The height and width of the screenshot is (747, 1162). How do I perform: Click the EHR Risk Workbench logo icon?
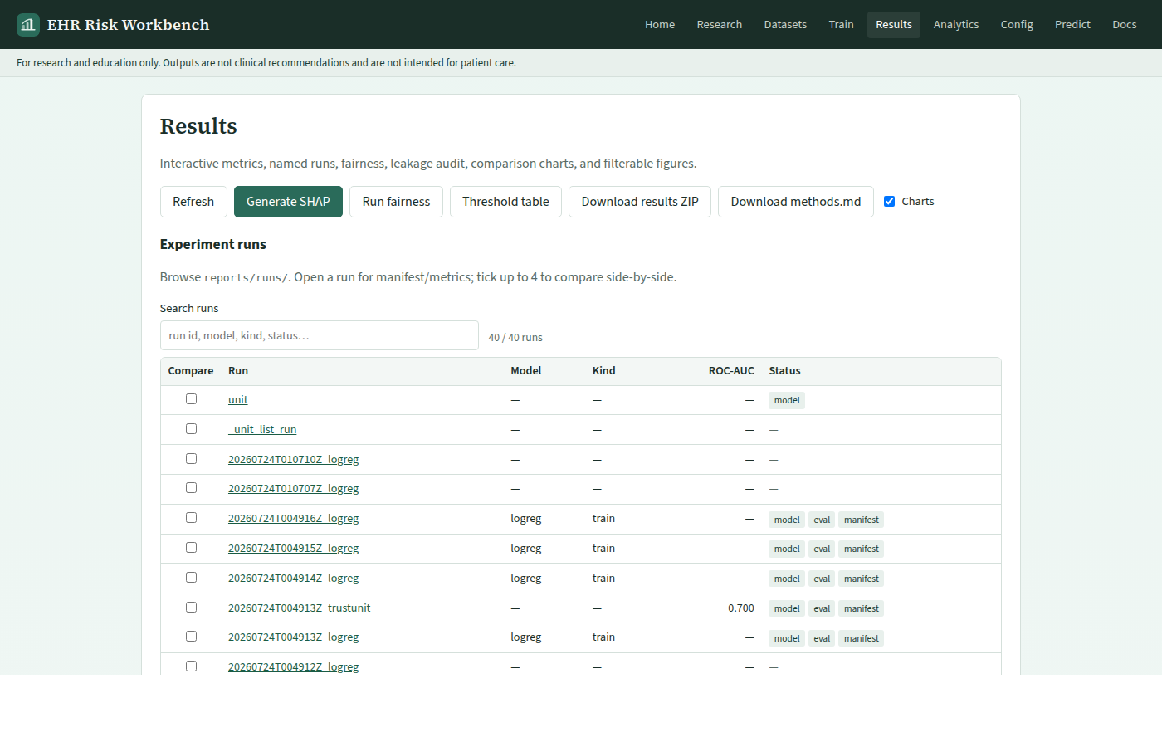coord(28,25)
